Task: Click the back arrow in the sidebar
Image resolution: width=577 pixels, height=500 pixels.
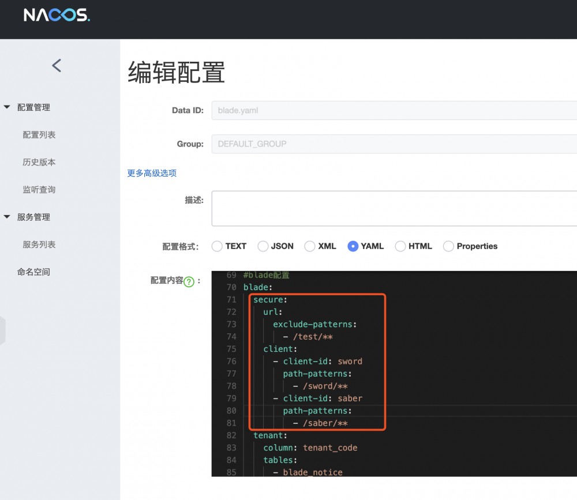Action: click(x=57, y=66)
